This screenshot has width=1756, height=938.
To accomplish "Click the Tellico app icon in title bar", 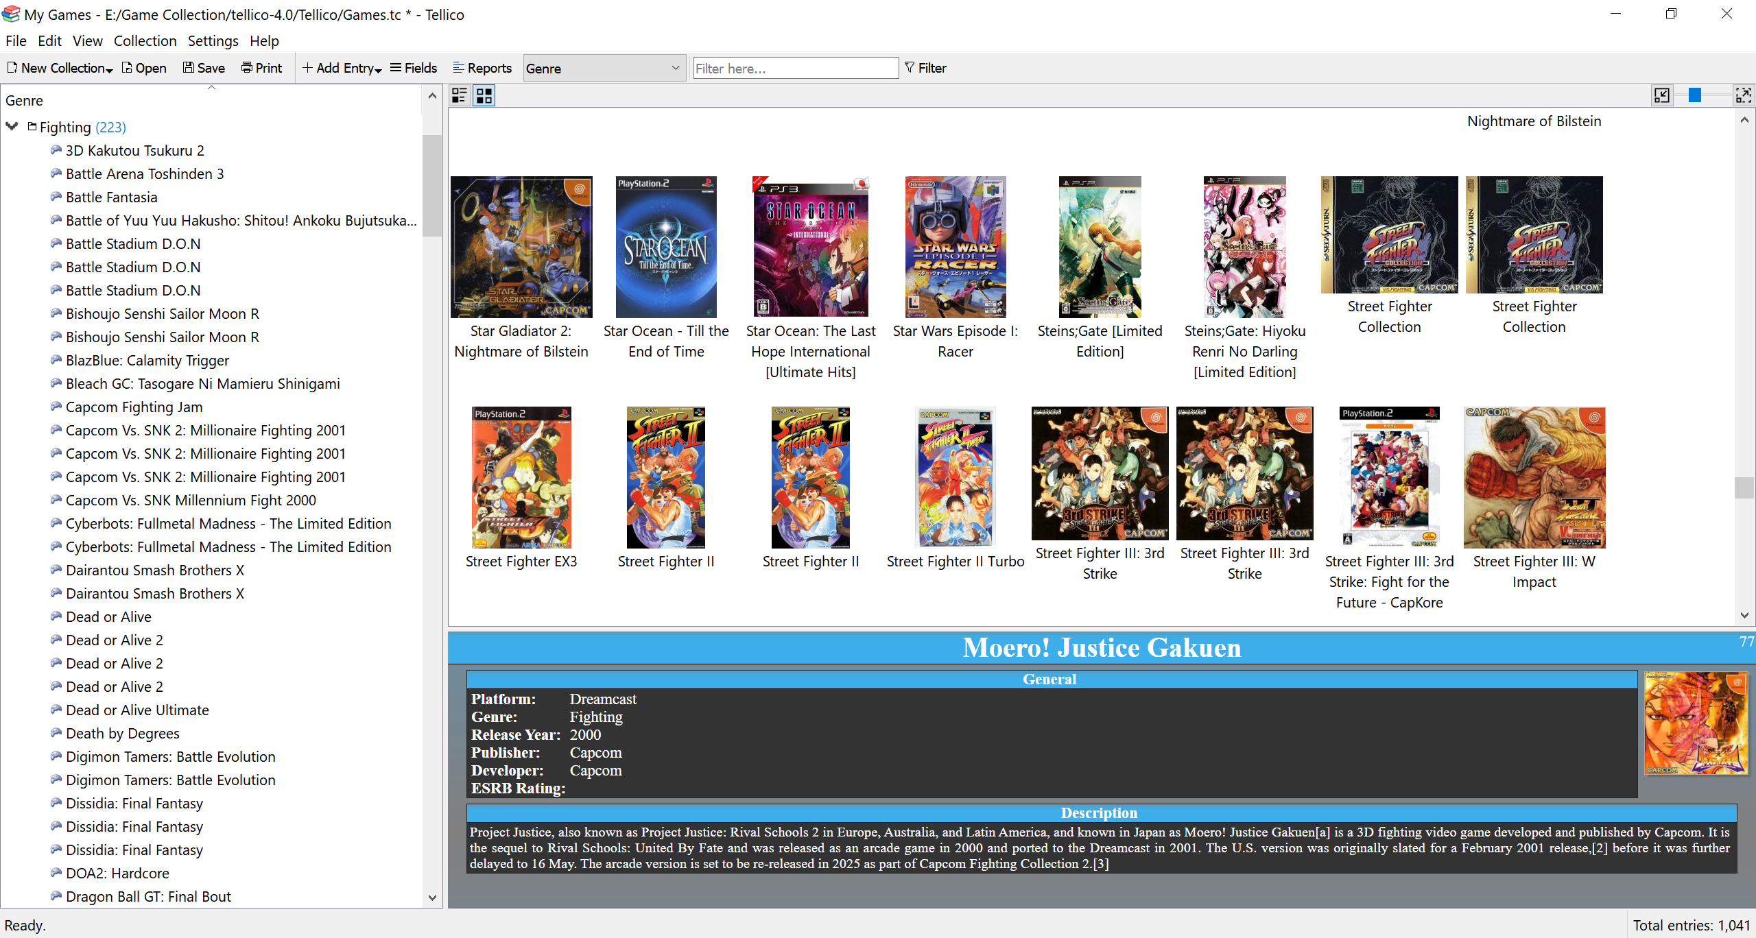I will tap(11, 14).
